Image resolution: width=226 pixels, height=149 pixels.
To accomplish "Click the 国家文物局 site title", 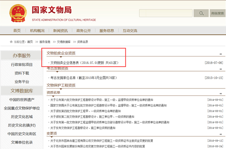I will coord(52,10).
